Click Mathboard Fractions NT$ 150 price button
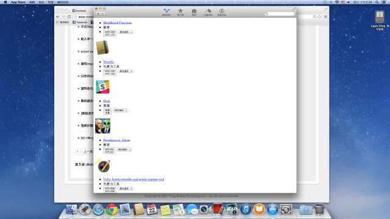This screenshot has height=219, width=390. tap(110, 33)
